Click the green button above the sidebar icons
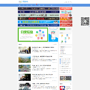The height and width of the screenshot is (90, 90). coord(62,29)
